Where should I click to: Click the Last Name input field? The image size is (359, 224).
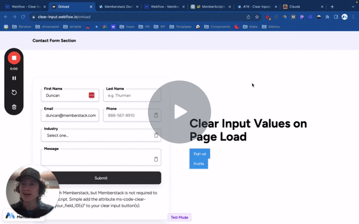[132, 95]
